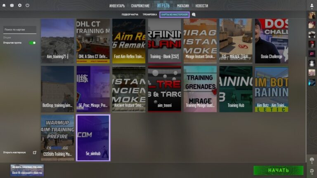Choose Ancient Instant Smoke map card
The image size is (317, 178).
(x=129, y=89)
